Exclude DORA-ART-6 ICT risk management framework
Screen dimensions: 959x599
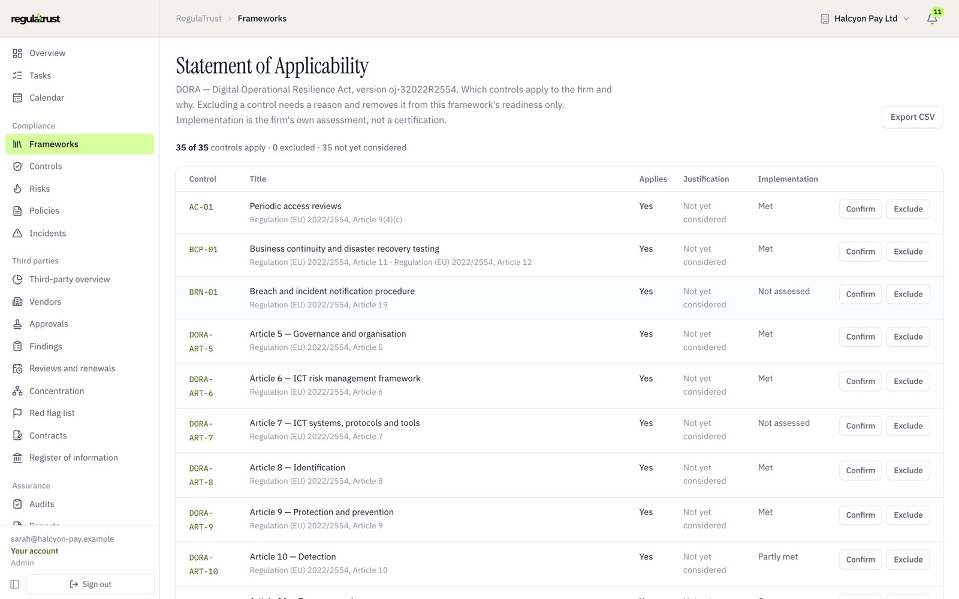coord(908,381)
